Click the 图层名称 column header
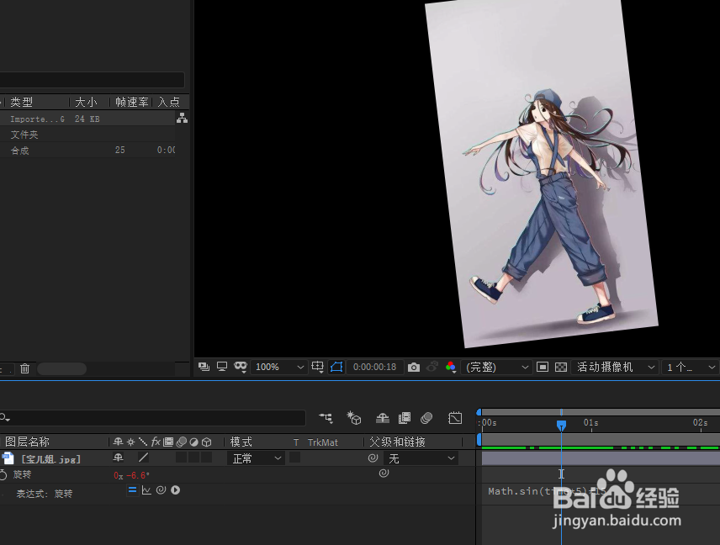The image size is (720, 545). [27, 442]
